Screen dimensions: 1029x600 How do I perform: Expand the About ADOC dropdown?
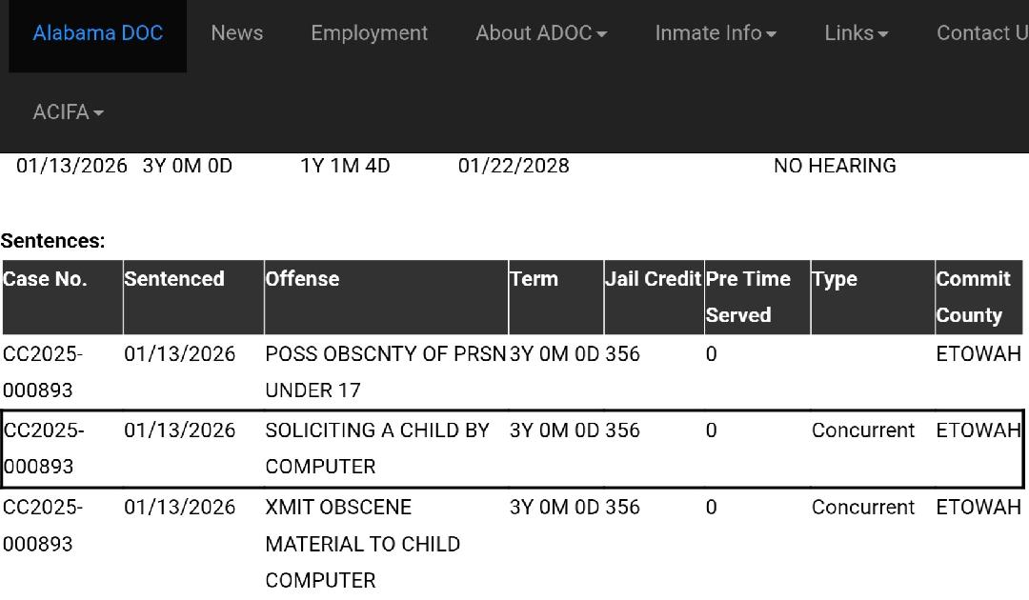540,33
